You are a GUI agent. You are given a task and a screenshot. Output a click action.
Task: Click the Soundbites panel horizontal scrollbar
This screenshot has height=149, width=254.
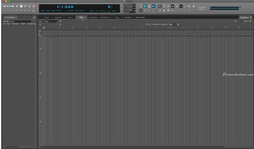click(x=12, y=147)
